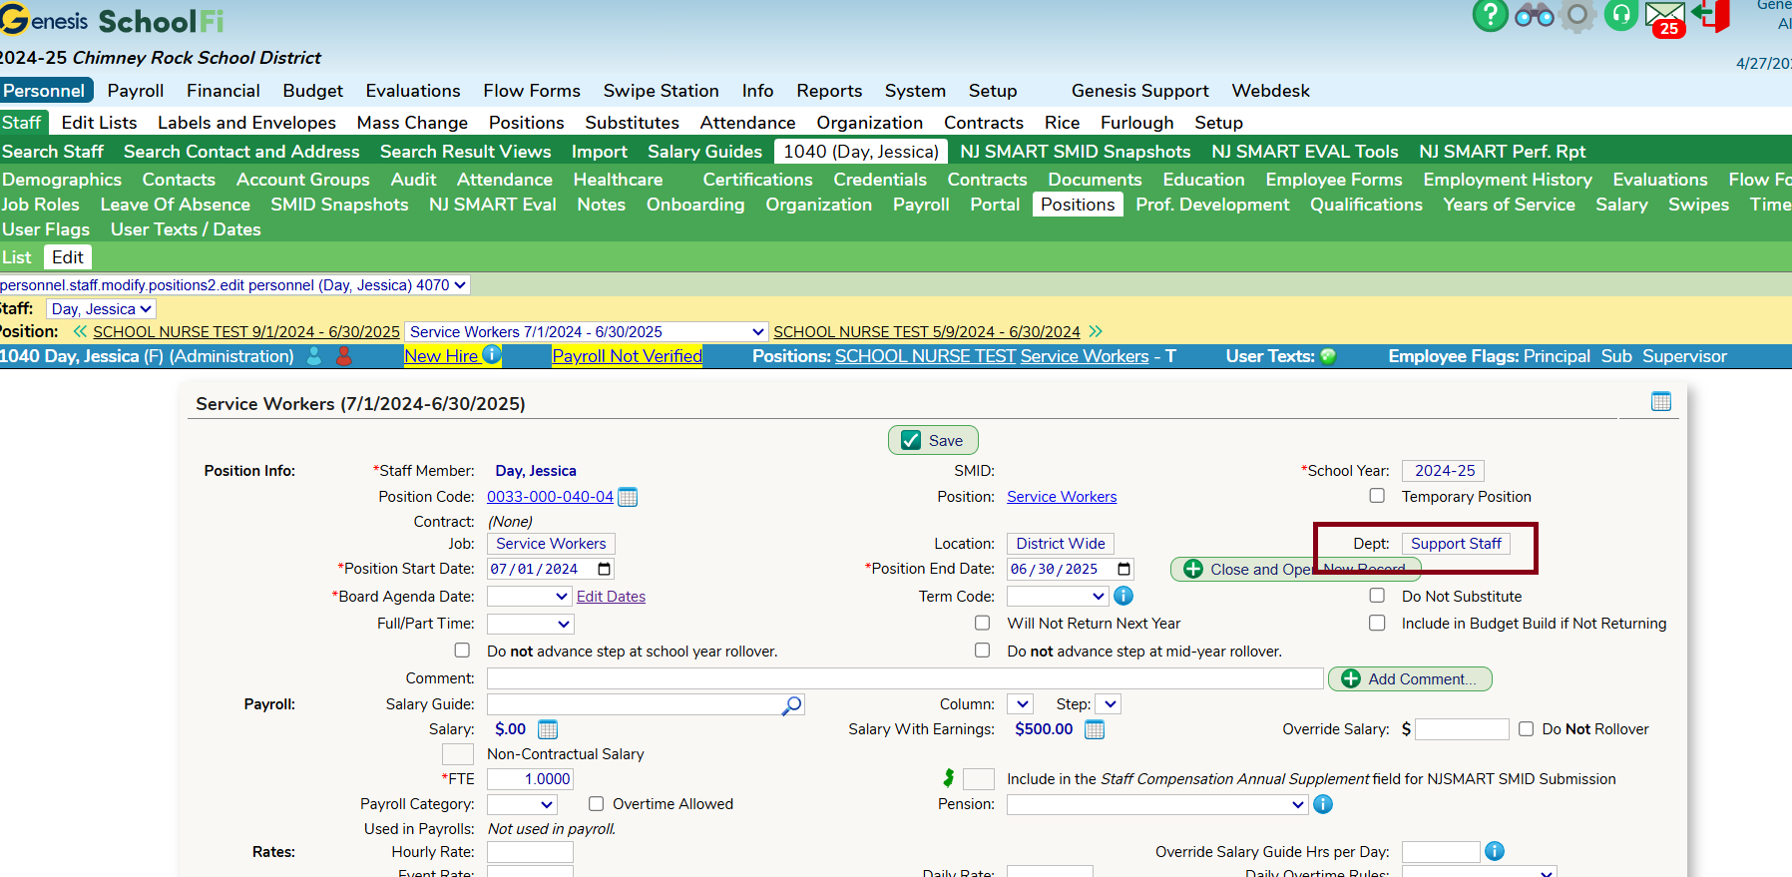The width and height of the screenshot is (1792, 877).
Task: Click the Term Code info icon
Action: point(1123,596)
